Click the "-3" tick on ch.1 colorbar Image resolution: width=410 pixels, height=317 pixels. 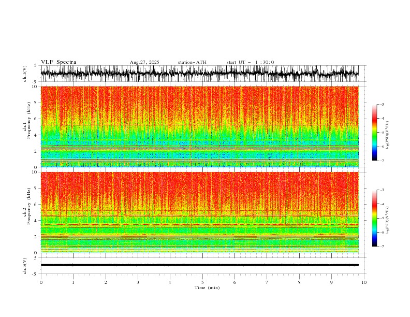(382, 104)
